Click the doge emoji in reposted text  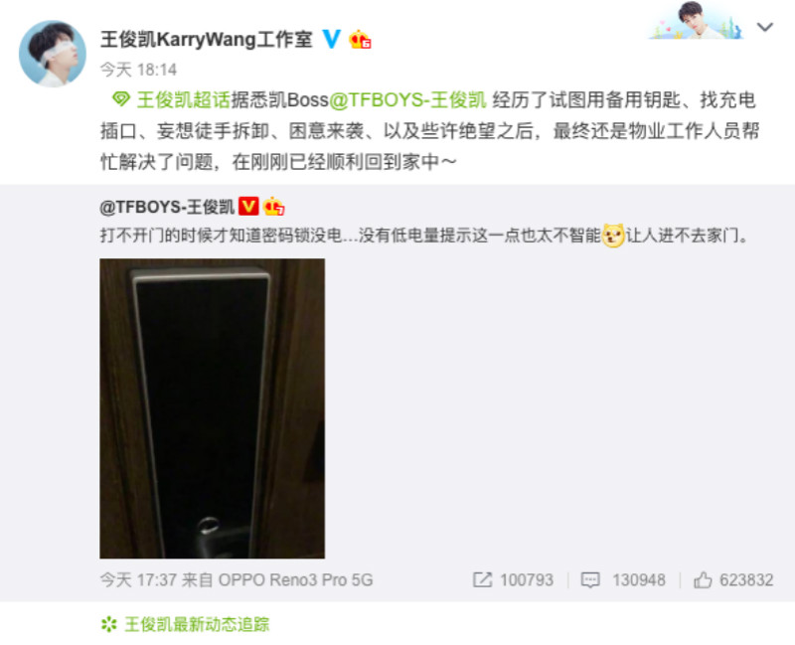coord(613,236)
